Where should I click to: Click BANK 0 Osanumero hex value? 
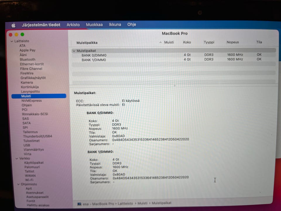click(150, 139)
